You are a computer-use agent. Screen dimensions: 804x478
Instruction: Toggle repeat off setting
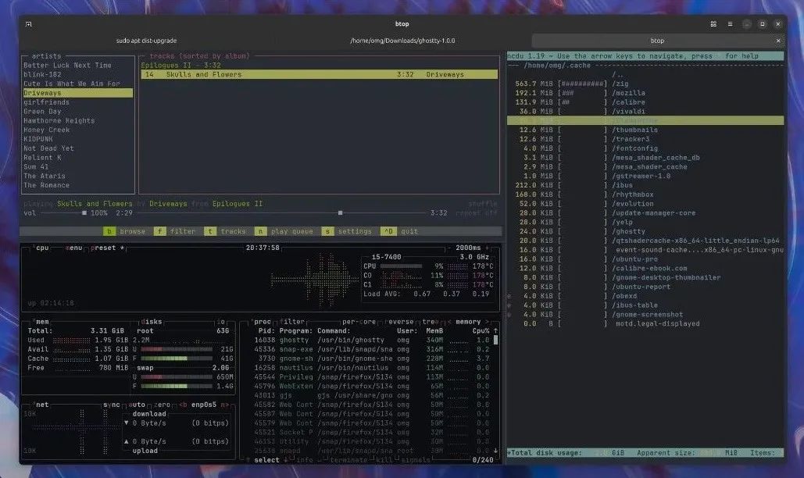(x=477, y=213)
